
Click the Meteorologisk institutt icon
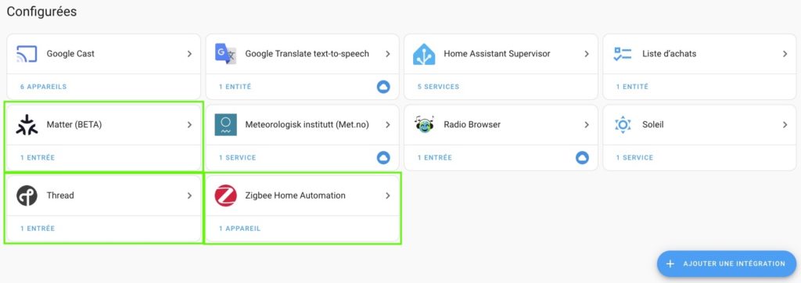tap(225, 124)
